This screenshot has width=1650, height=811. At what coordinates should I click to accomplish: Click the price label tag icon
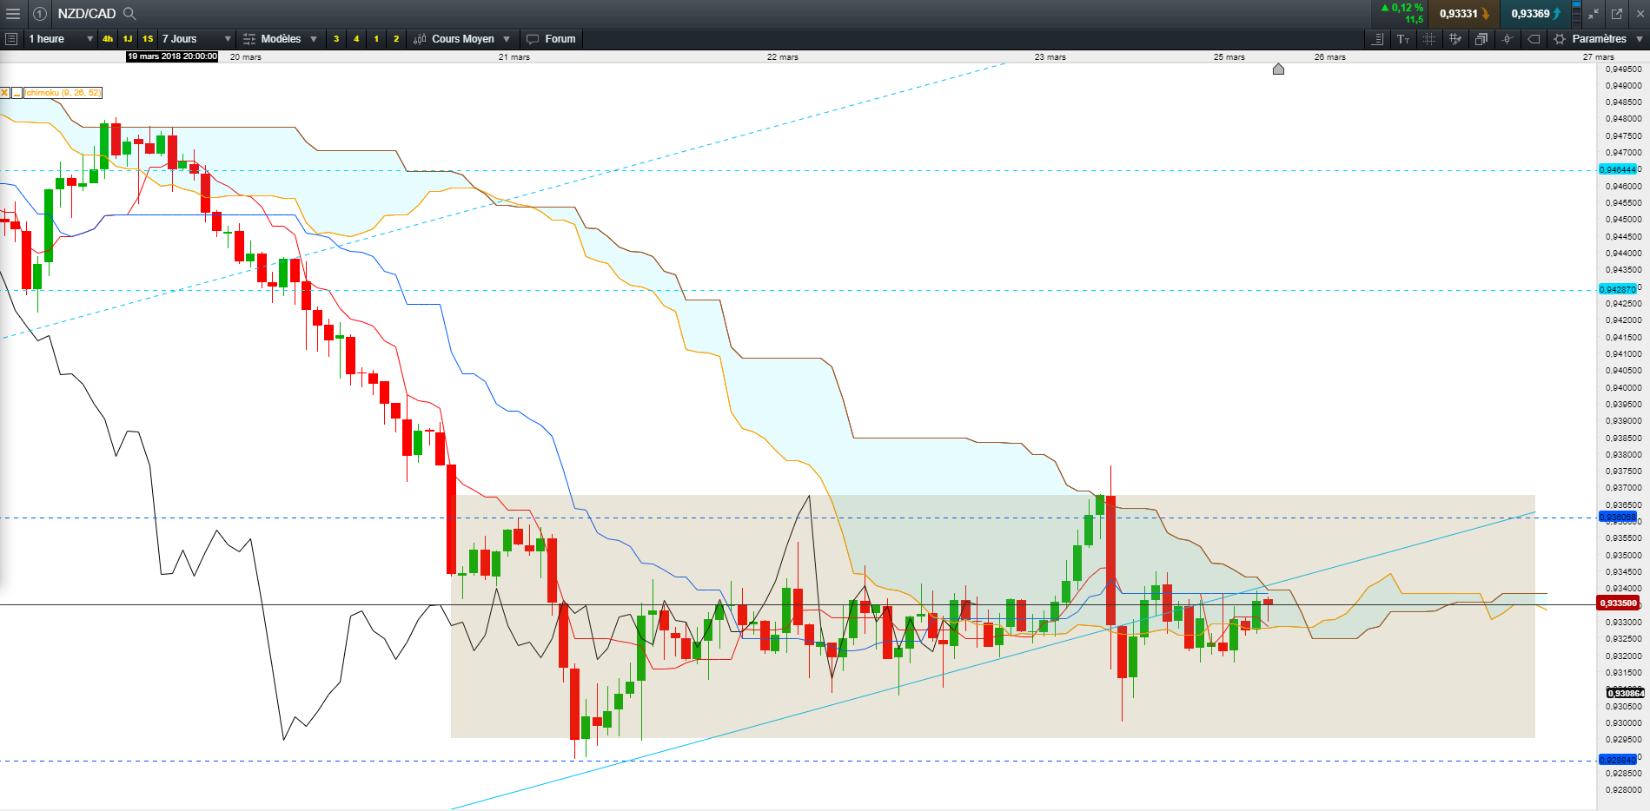pos(1534,39)
